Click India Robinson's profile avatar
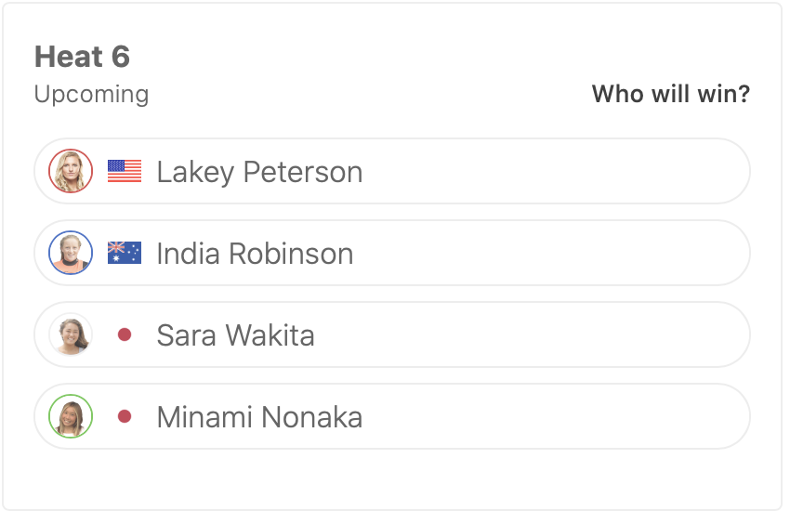The image size is (790, 511). pos(71,253)
